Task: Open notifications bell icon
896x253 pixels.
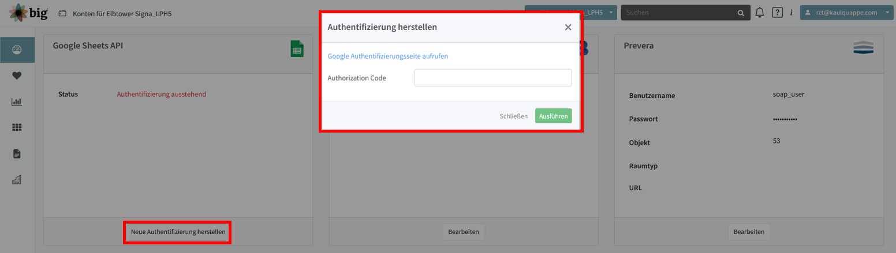Action: click(x=760, y=12)
